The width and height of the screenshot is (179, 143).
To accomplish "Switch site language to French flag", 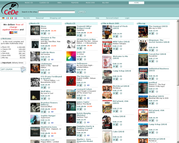I will pyautogui.click(x=8, y=18).
